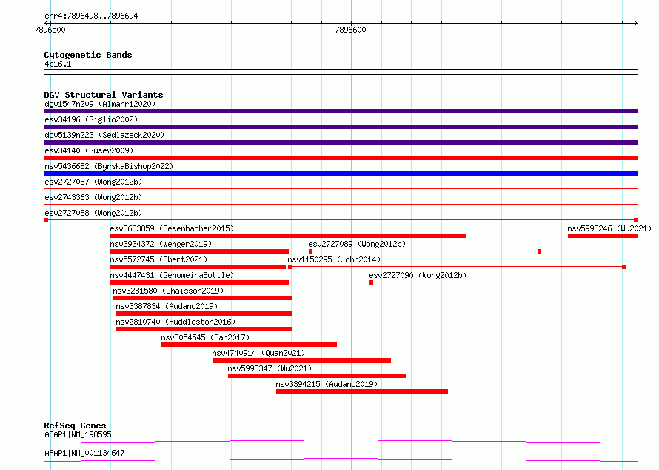The width and height of the screenshot is (659, 470).
Task: Click the red bar under nsv2810740
Action: (x=204, y=329)
